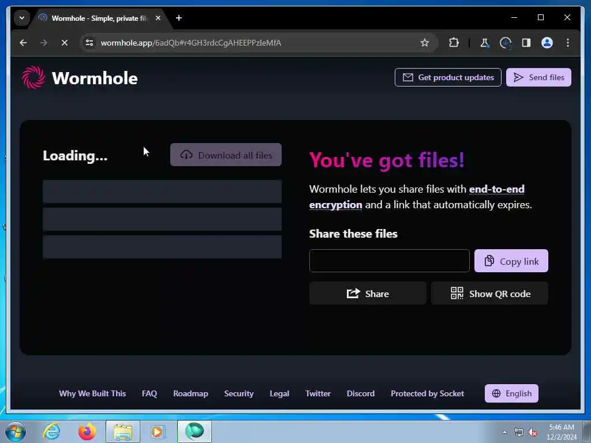Maximize the browser window
This screenshot has width=591, height=443.
pyautogui.click(x=540, y=17)
